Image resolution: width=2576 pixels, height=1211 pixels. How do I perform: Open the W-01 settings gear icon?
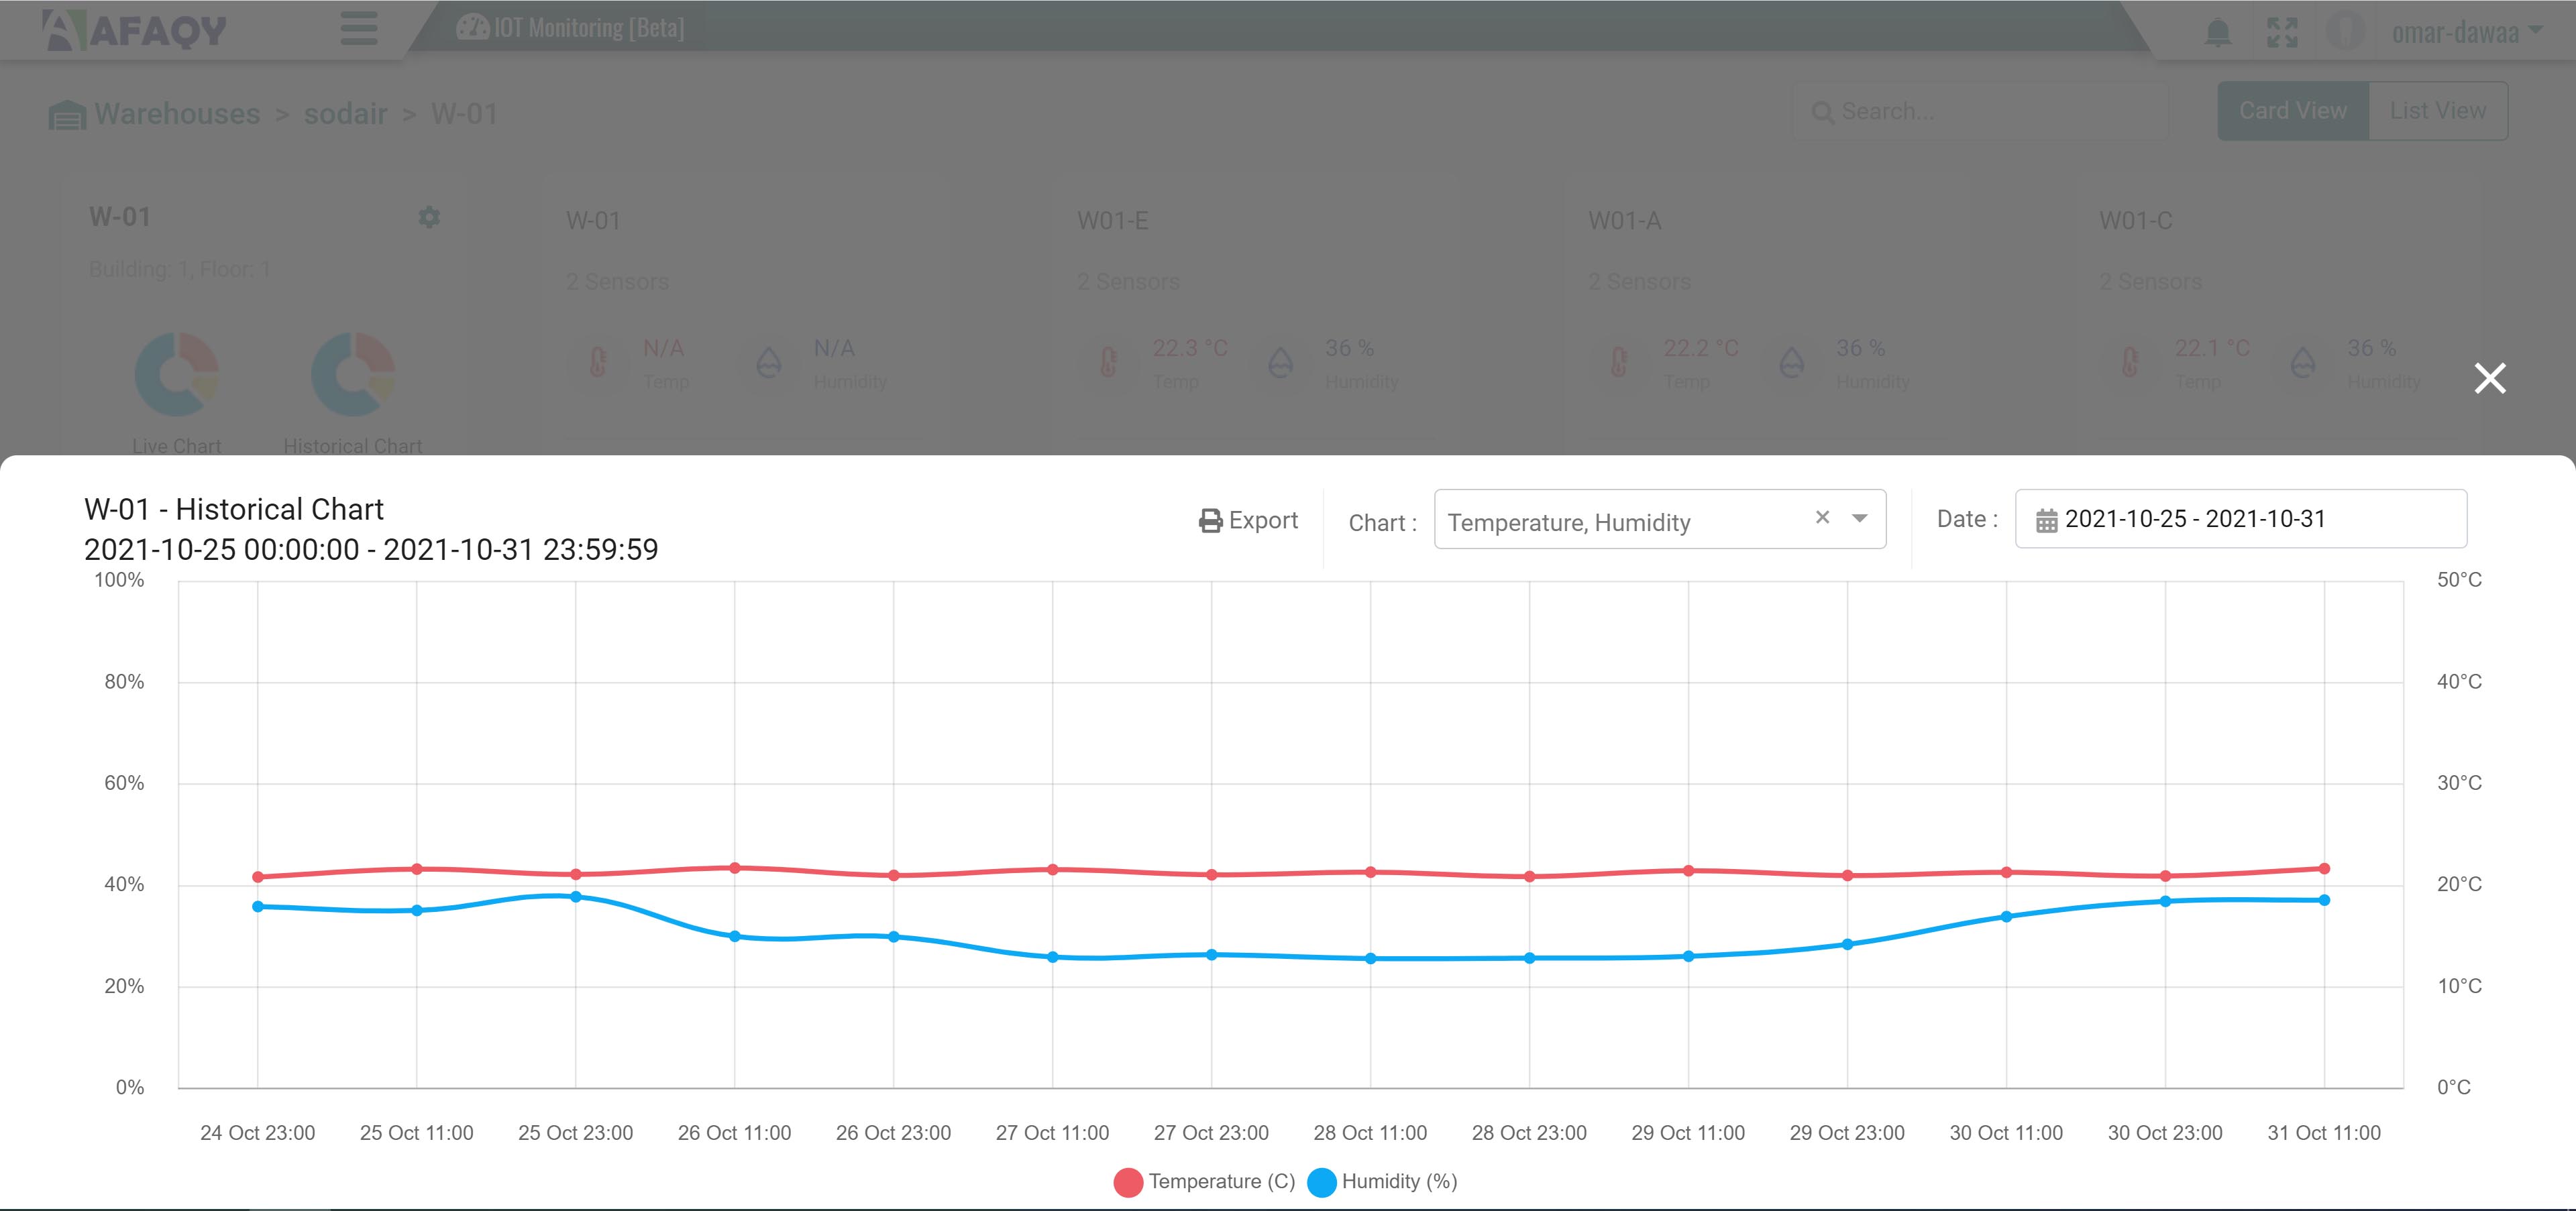click(429, 217)
